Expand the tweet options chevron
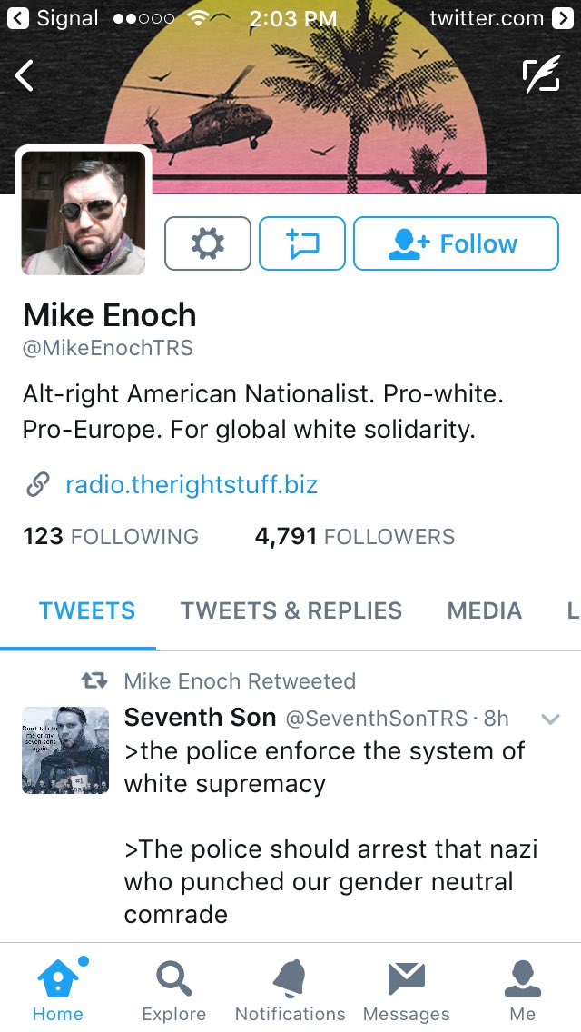The width and height of the screenshot is (581, 1032). tap(550, 719)
